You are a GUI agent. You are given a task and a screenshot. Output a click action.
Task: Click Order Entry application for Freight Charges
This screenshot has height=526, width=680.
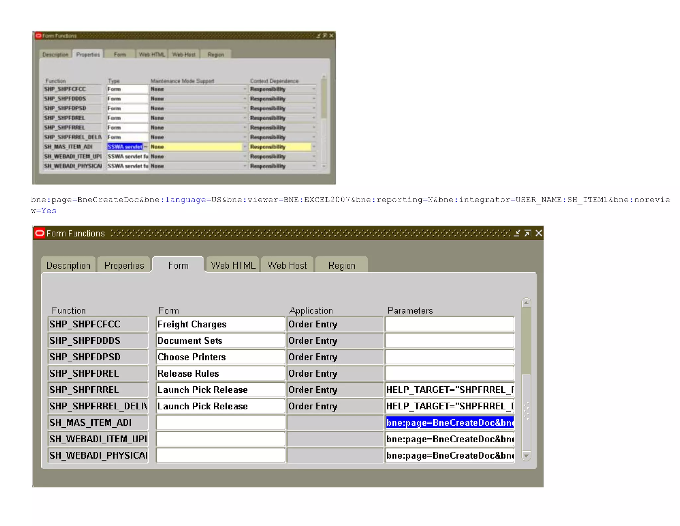(x=335, y=324)
